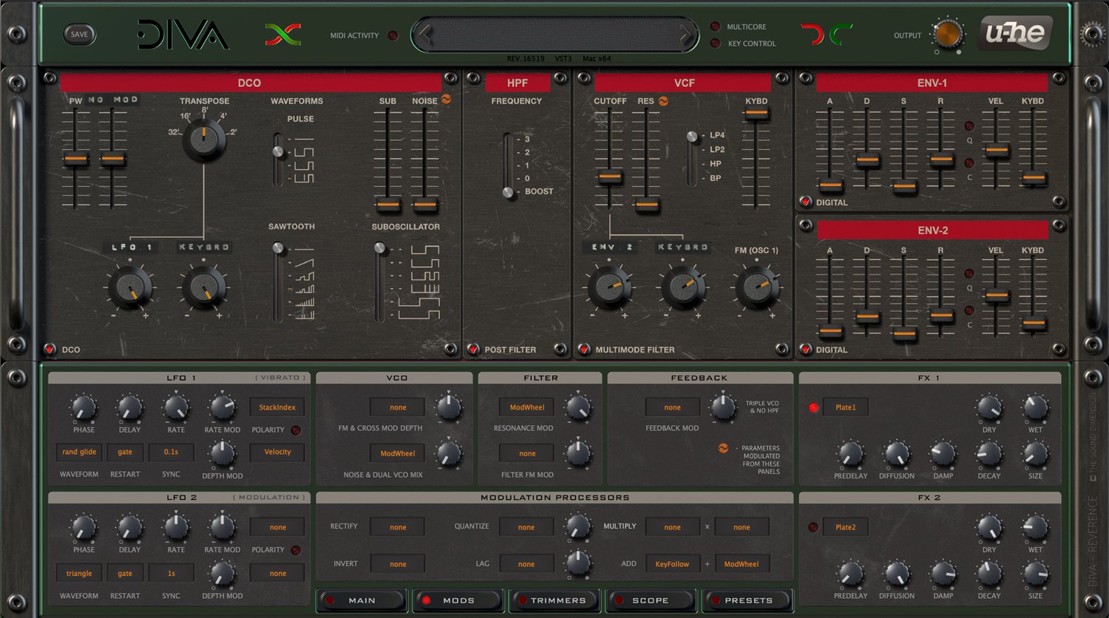
Task: Open the LFO 1 StackIndex source dropdown
Action: coord(277,407)
